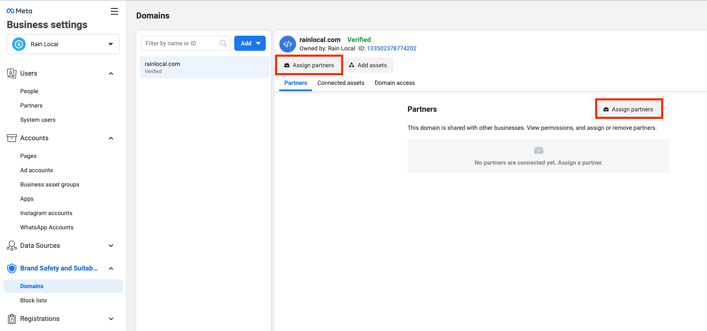
Task: Click the Meta logo
Action: [19, 11]
